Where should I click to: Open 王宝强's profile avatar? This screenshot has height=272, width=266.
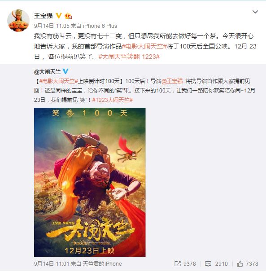[18, 21]
